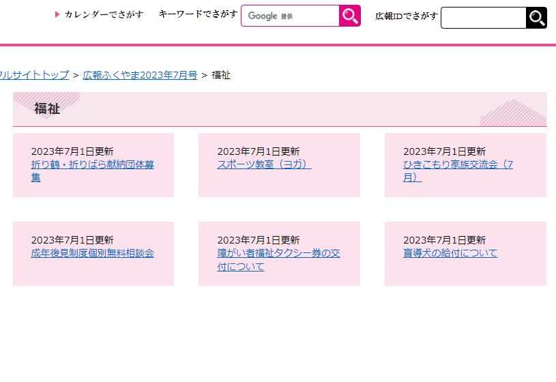The image size is (556, 382).
Task: Focus the Google keyword search field
Action: [314, 16]
